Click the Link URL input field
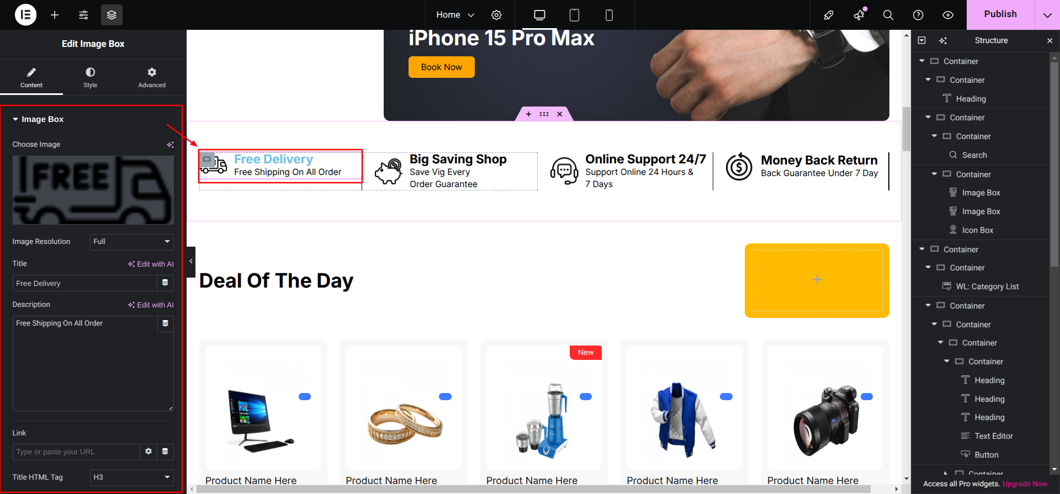The width and height of the screenshot is (1060, 494). pos(76,452)
